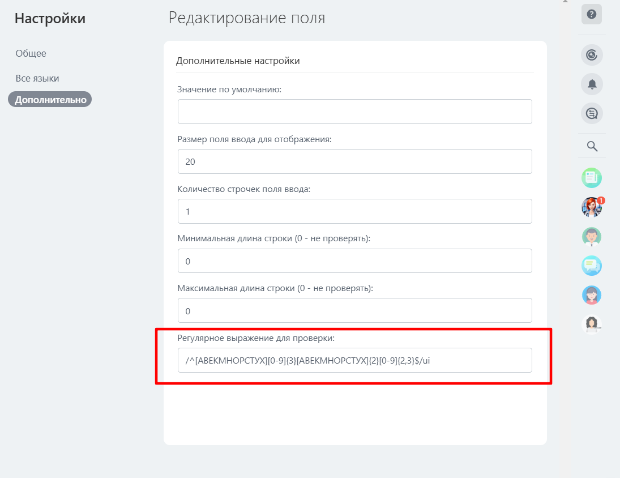This screenshot has width=620, height=478.
Task: Focus the field size input showing 20
Action: (354, 161)
